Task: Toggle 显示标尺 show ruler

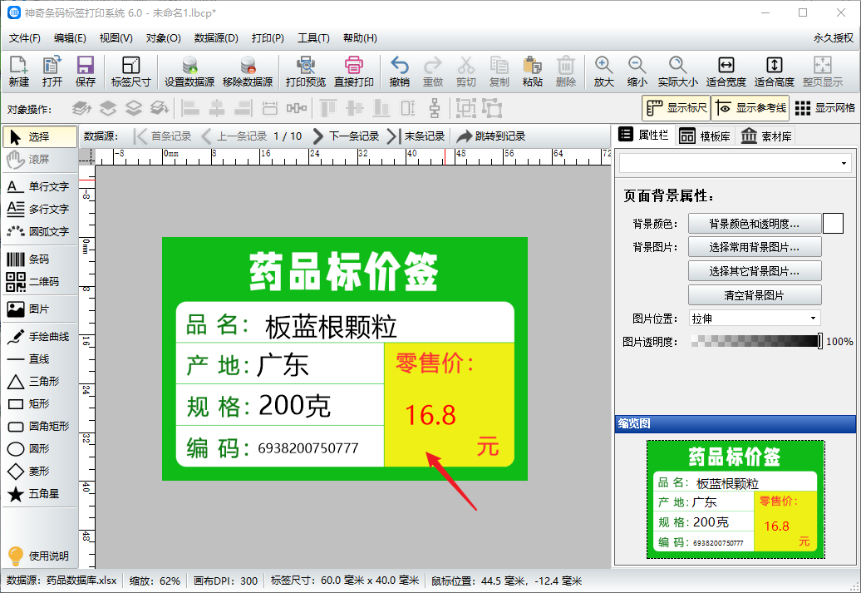Action: pos(676,108)
